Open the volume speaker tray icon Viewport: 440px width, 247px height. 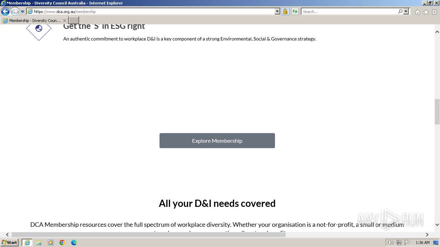(391, 243)
